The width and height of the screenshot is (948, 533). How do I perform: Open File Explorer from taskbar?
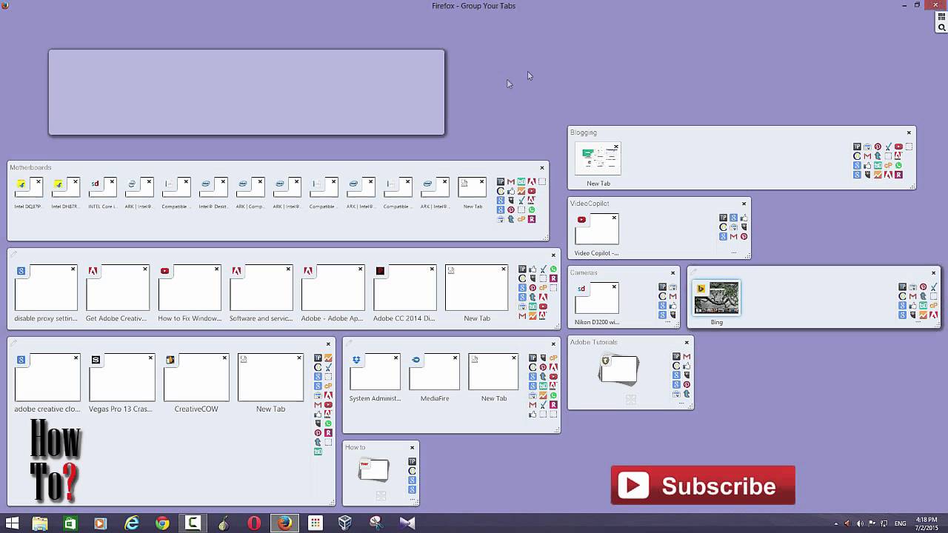pyautogui.click(x=40, y=523)
